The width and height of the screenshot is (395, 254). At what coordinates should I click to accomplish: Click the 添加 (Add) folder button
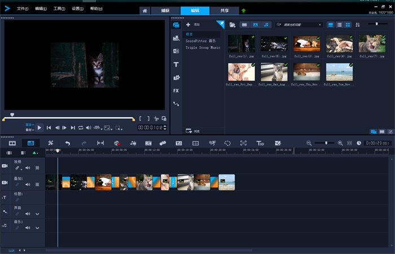coord(192,25)
